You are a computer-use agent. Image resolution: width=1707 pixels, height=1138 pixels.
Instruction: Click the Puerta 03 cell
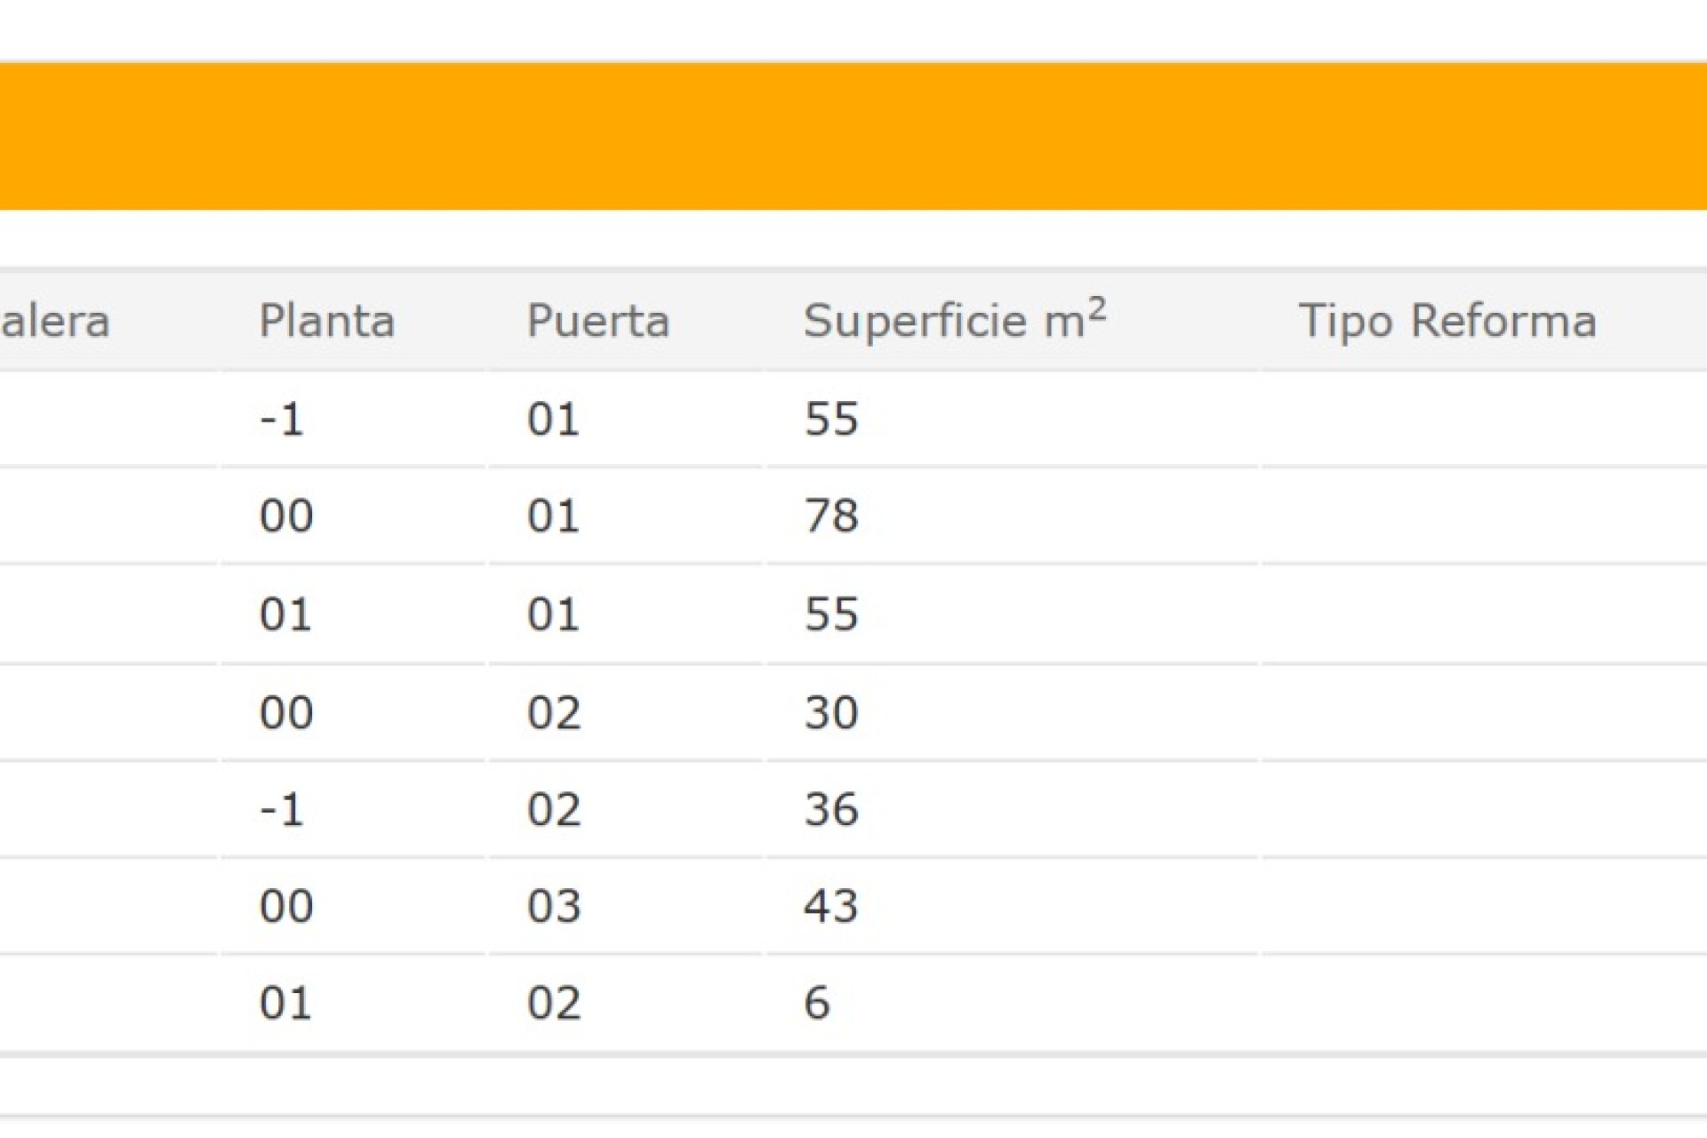(x=554, y=906)
